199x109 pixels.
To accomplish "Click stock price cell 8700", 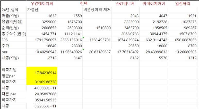I will [183, 46].
